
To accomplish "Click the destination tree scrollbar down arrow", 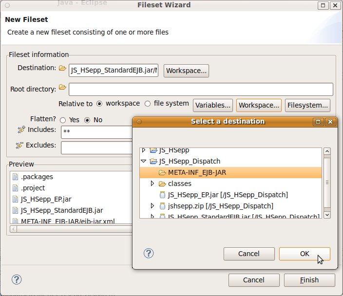I will coord(327,214).
